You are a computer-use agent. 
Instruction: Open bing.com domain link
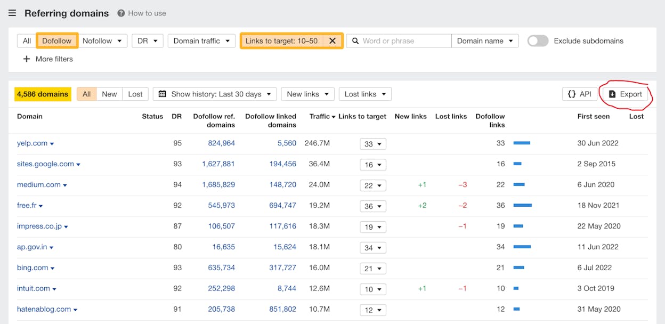pos(33,268)
